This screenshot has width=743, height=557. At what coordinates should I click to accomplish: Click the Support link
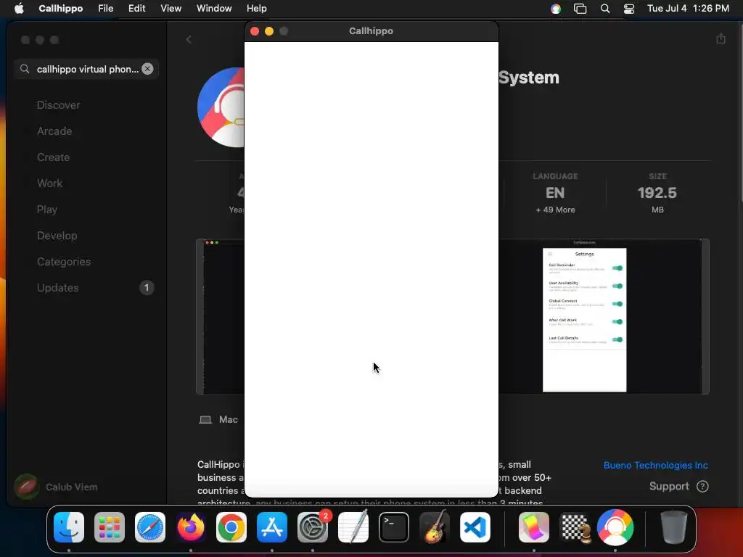(678, 487)
